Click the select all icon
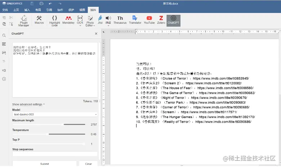The image size is (281, 167). (11, 24)
